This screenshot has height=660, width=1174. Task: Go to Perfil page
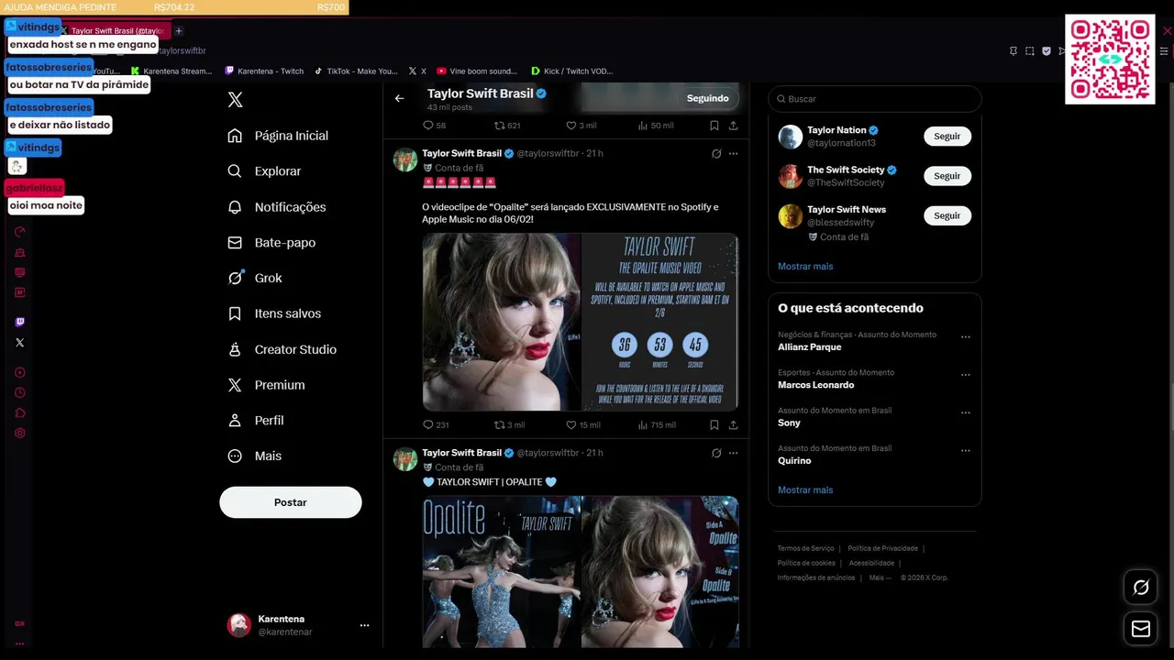click(256, 421)
